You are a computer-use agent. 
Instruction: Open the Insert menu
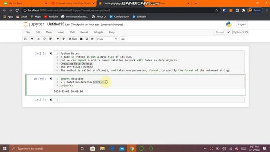[61, 32]
